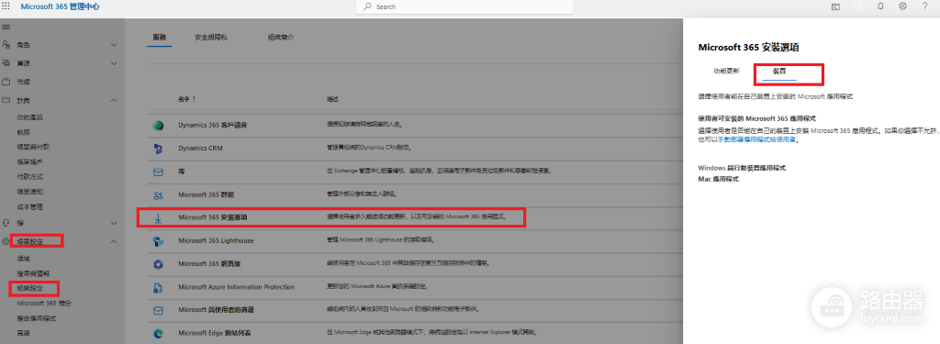The height and width of the screenshot is (344, 940).
Task: Click the manual deployment hyperlink in panel
Action: click(757, 139)
